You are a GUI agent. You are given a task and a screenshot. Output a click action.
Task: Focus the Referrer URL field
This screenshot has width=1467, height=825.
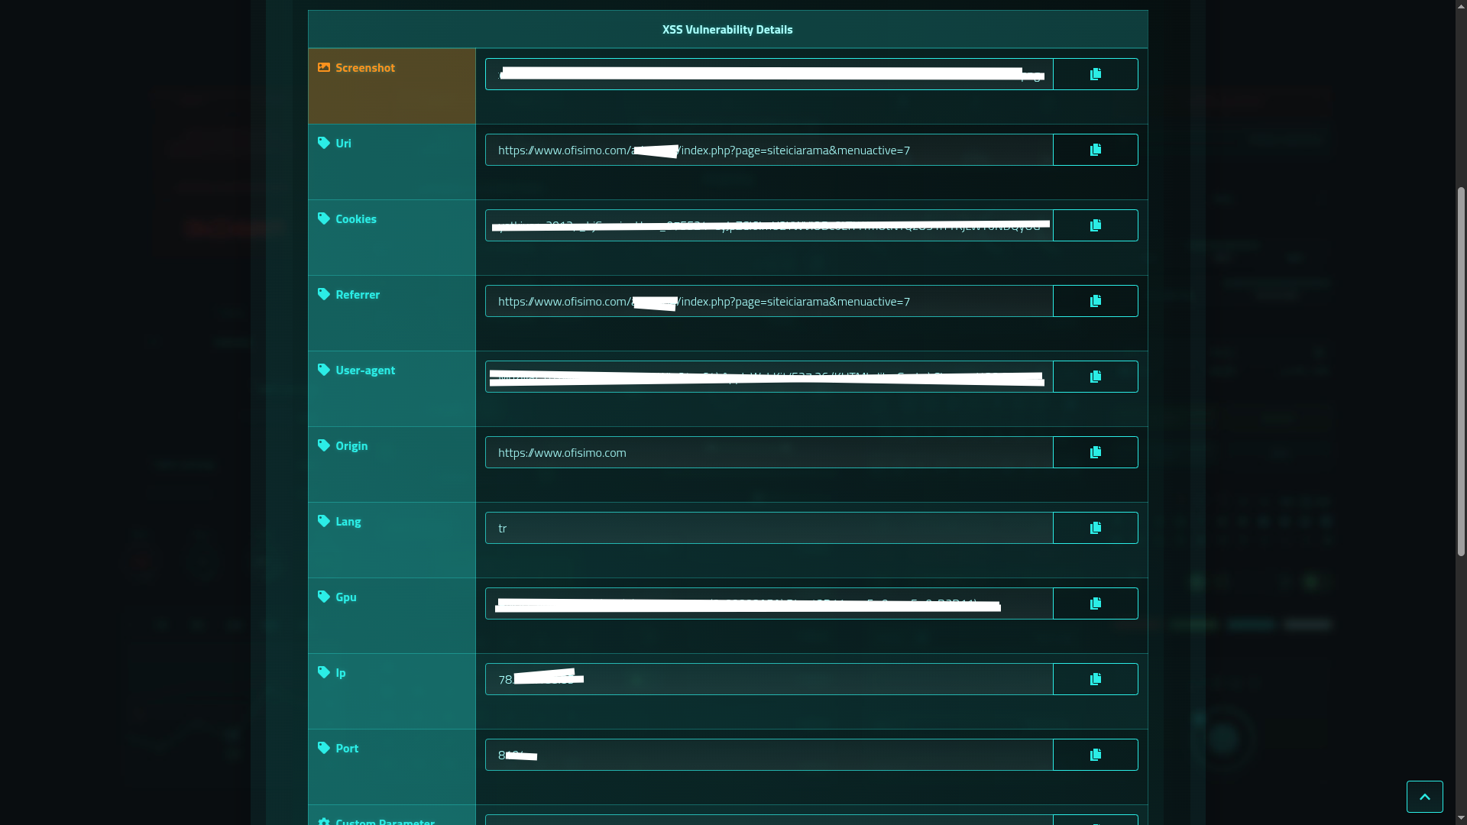coord(769,301)
